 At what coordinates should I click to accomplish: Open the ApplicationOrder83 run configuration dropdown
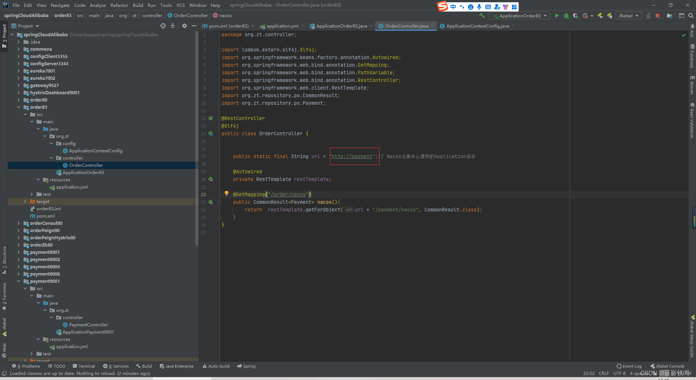pos(519,16)
